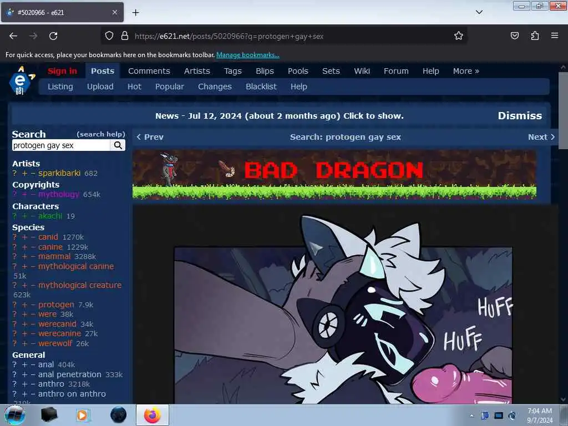Open tracking protection shield icon in address bar
The height and width of the screenshot is (426, 568).
109,35
